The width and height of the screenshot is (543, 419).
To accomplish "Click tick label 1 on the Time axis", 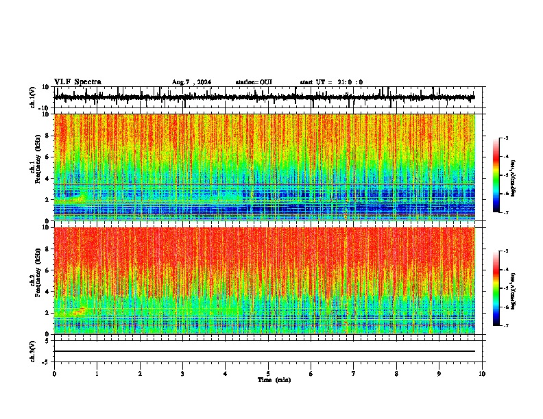I will point(97,374).
